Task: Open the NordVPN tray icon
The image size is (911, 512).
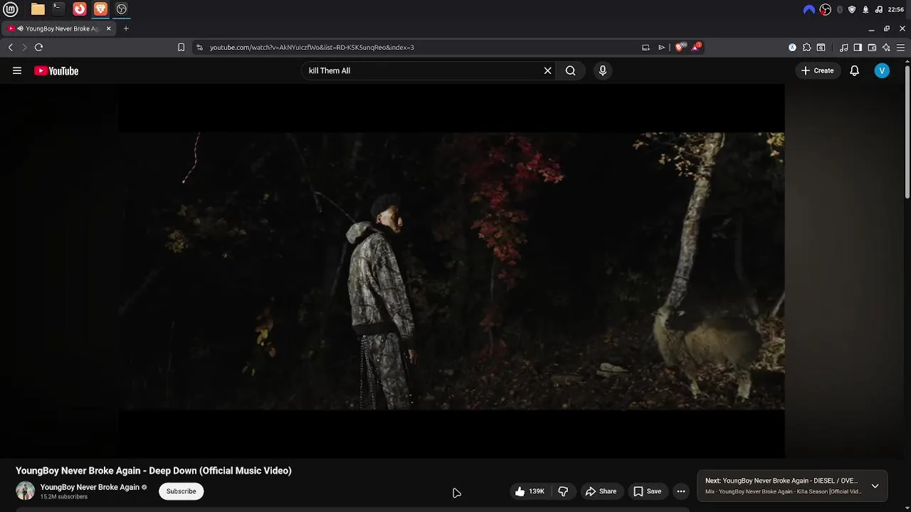Action: (x=809, y=9)
